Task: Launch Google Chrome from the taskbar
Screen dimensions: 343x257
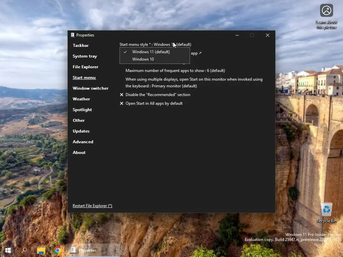Action: click(58, 250)
